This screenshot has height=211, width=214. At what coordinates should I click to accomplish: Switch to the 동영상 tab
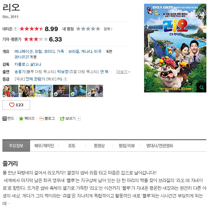point(99,146)
